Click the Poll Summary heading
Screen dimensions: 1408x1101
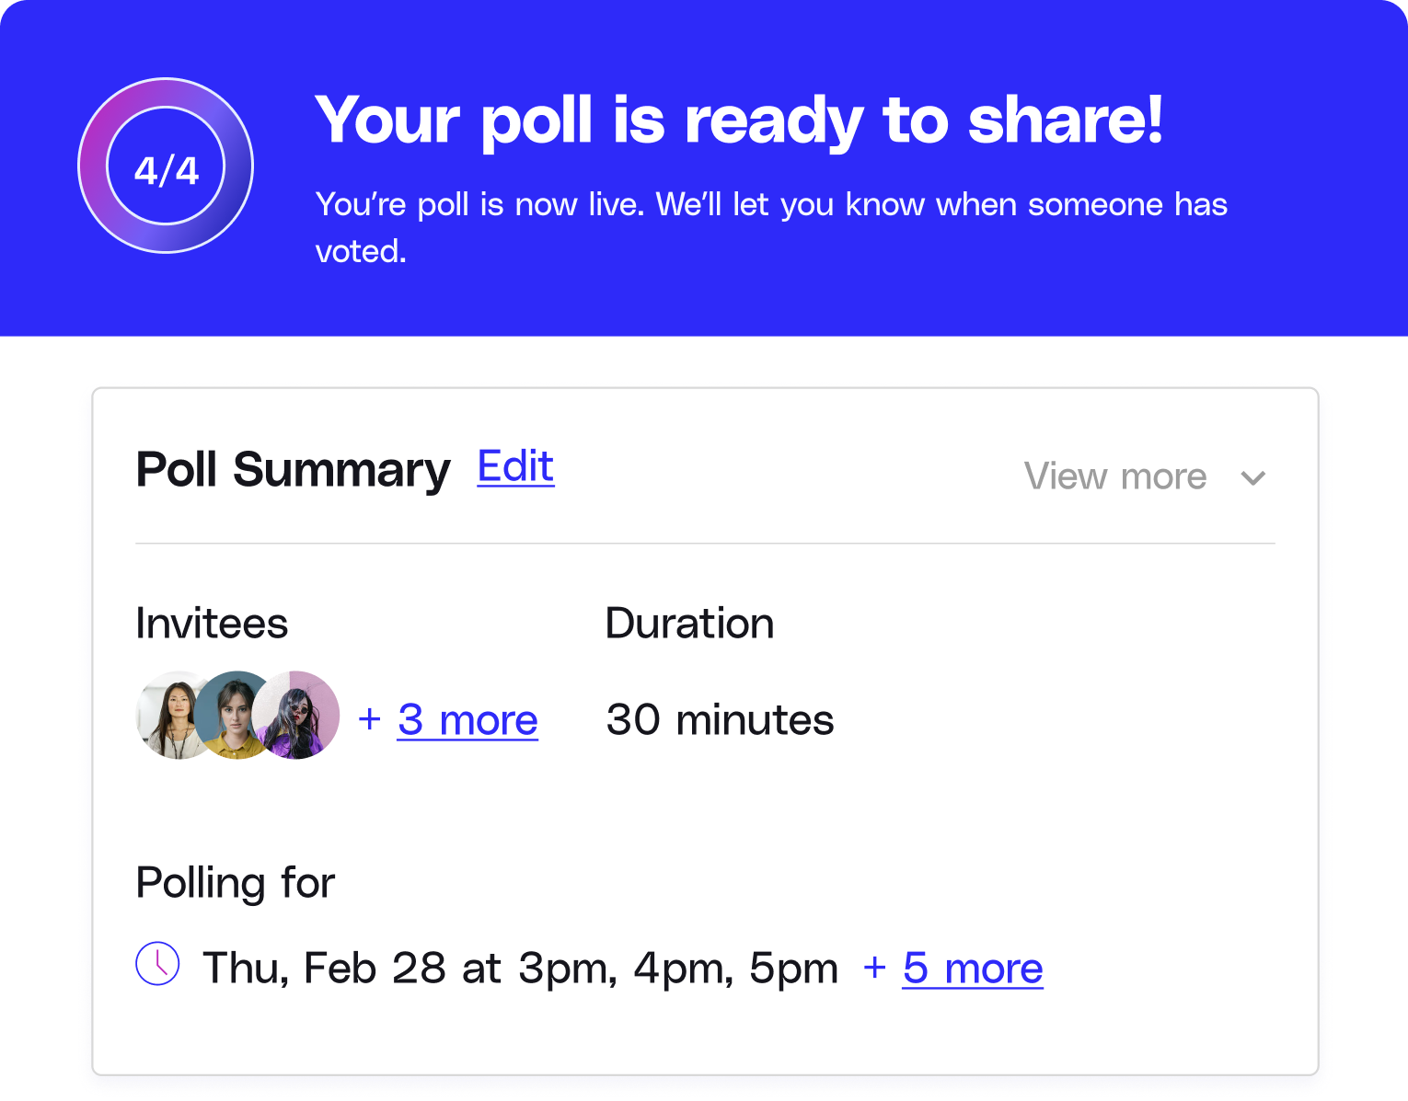(x=293, y=470)
